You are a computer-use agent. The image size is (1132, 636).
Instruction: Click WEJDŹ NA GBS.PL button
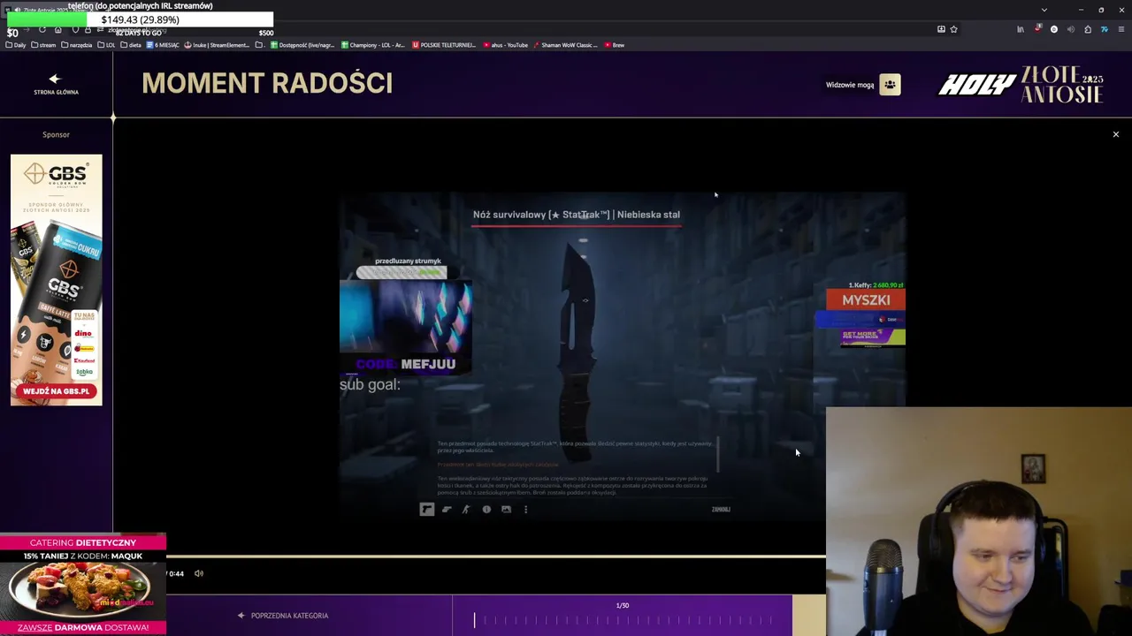click(56, 390)
